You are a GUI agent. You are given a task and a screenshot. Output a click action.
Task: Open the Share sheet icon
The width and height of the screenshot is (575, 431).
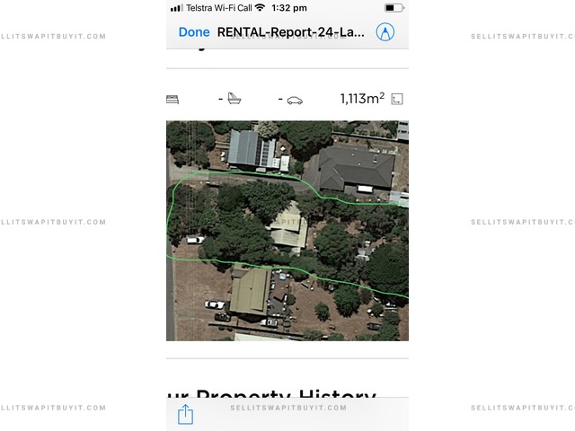click(185, 414)
